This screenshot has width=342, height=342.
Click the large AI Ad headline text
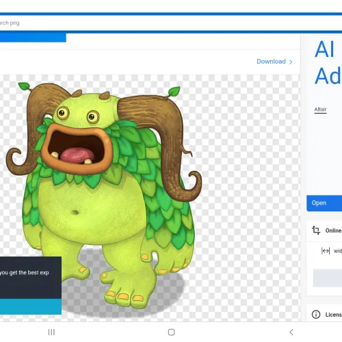click(328, 62)
